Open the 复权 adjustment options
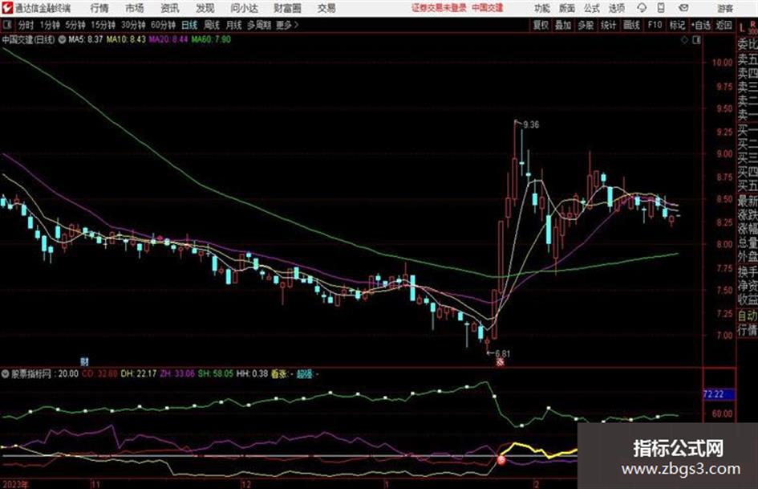The height and width of the screenshot is (489, 758). (541, 25)
